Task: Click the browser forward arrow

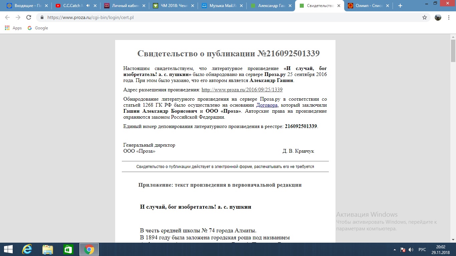Action: [18, 17]
